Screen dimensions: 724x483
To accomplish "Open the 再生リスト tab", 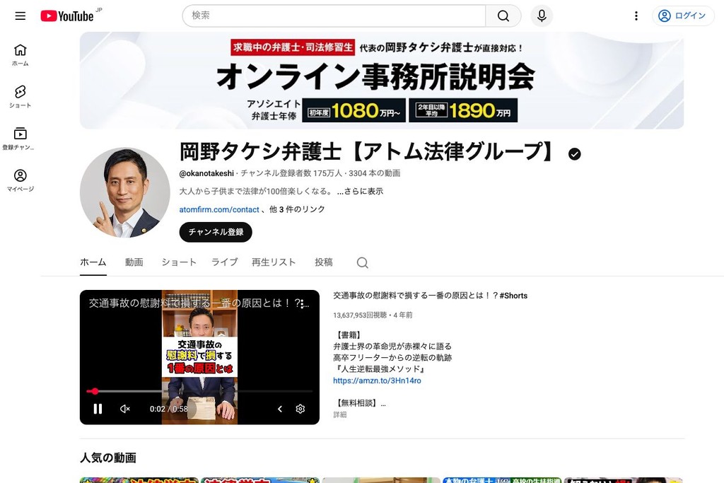I will 274,262.
